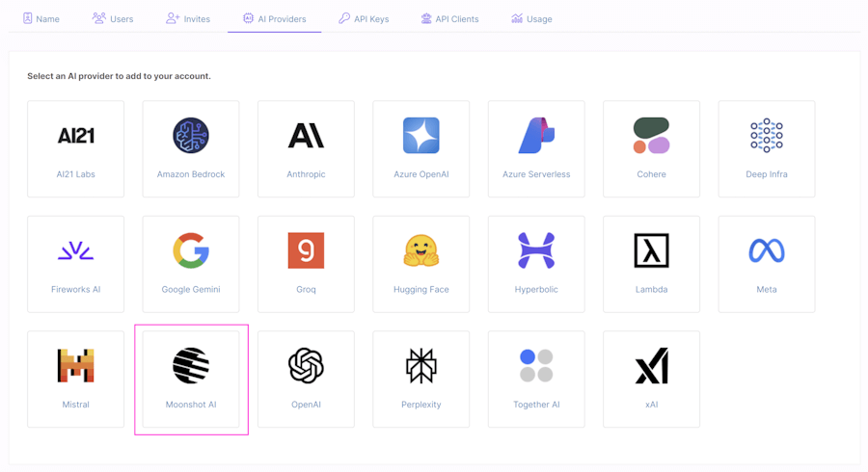Pick the Anthropic logo
The image size is (868, 472).
click(306, 136)
